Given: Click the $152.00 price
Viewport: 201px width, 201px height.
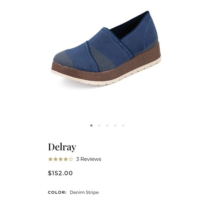Looking at the screenshot, I should [x=60, y=173].
